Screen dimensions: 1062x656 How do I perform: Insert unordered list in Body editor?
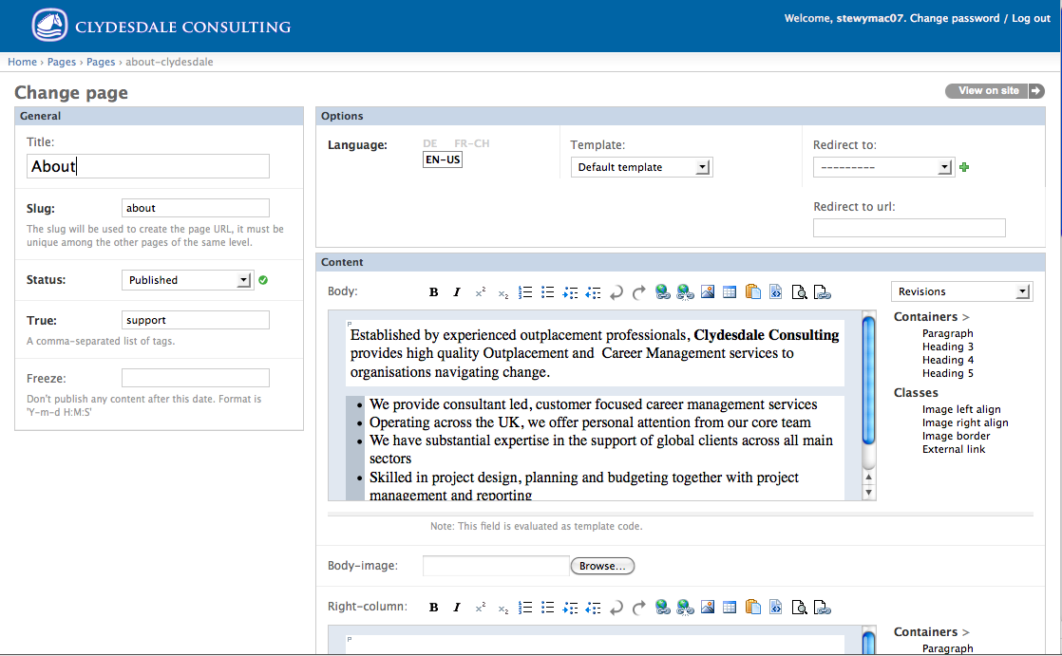[547, 292]
